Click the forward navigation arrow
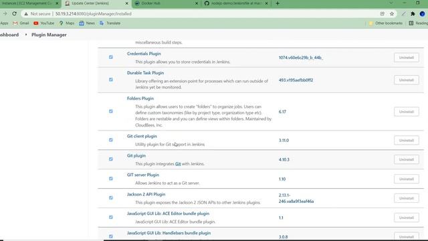 pos(5,13)
